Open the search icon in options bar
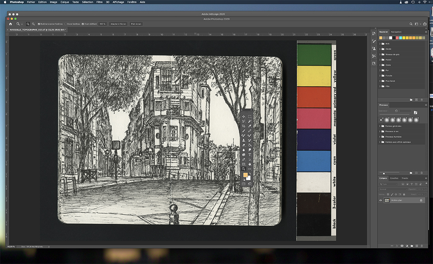Screen dimensions: 433x264 [411, 24]
